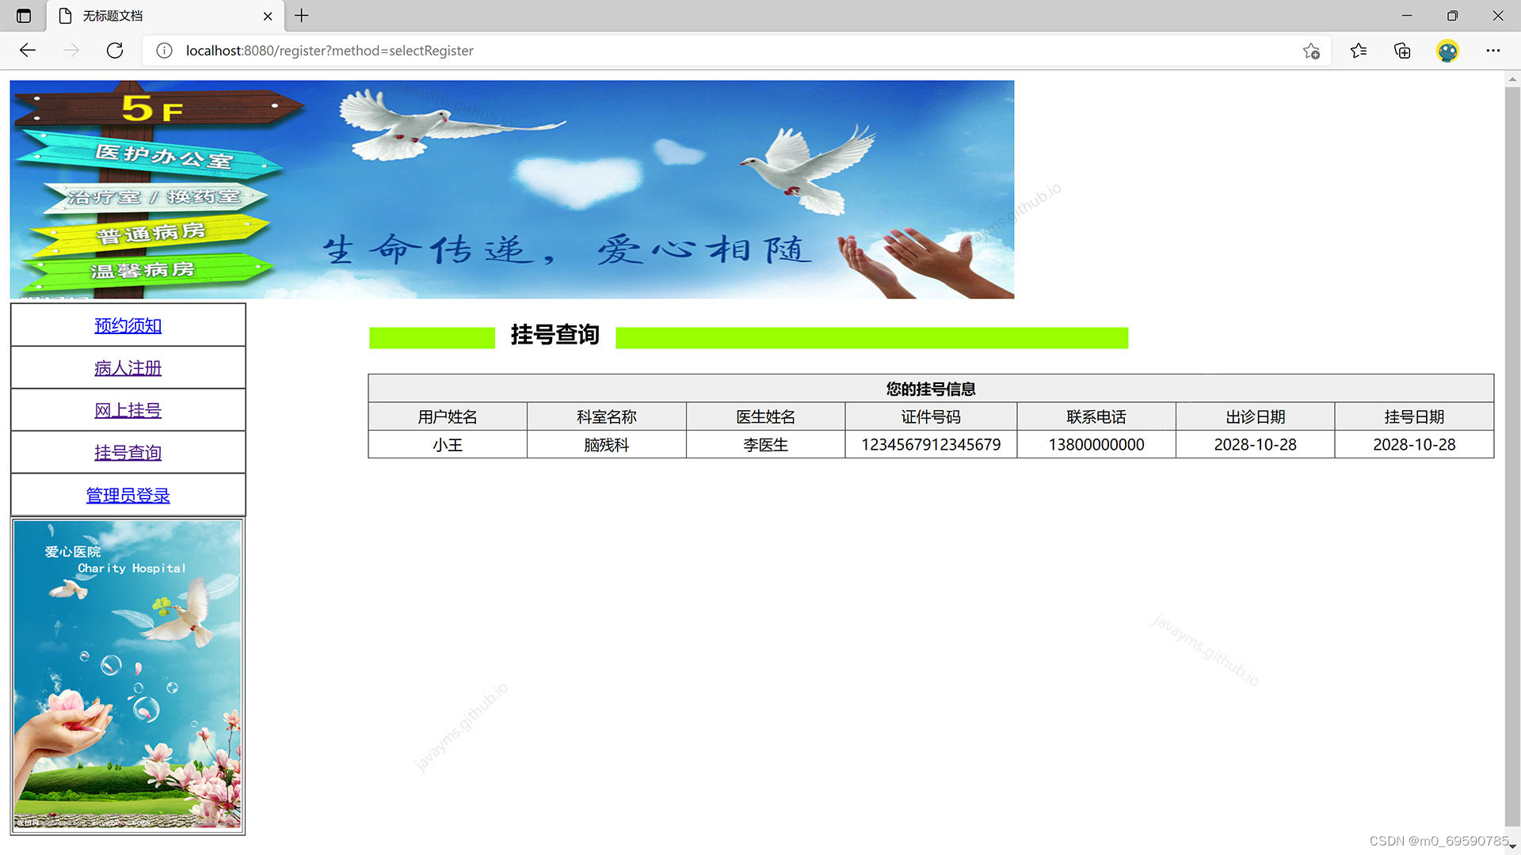The image size is (1521, 855).
Task: Close the 无标题文档 tab
Action: tap(268, 16)
